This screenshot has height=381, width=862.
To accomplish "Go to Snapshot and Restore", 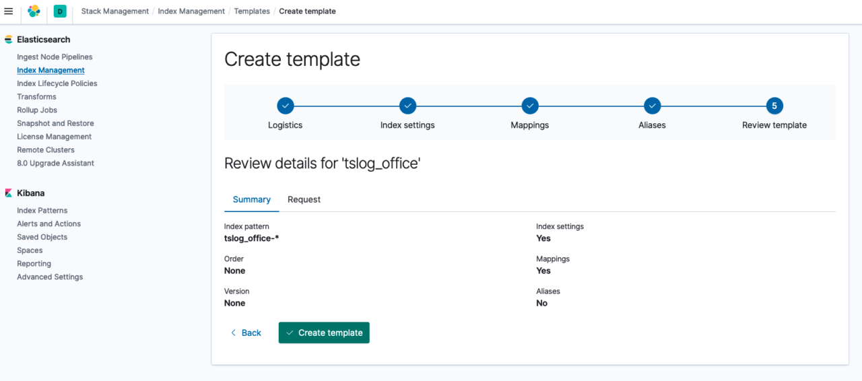I will pyautogui.click(x=55, y=123).
